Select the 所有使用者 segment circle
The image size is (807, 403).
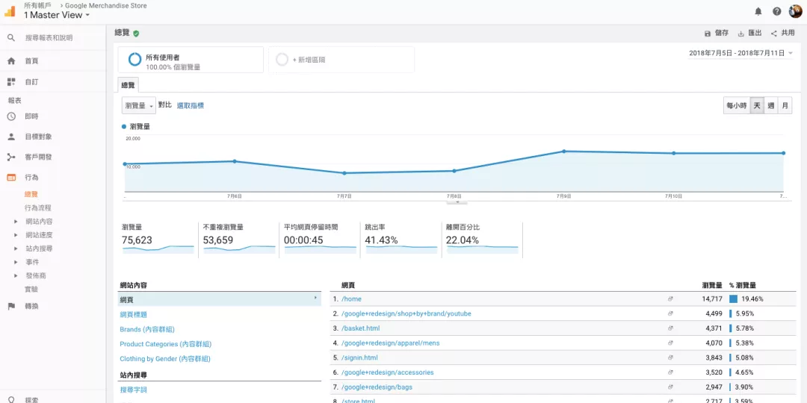(x=134, y=60)
